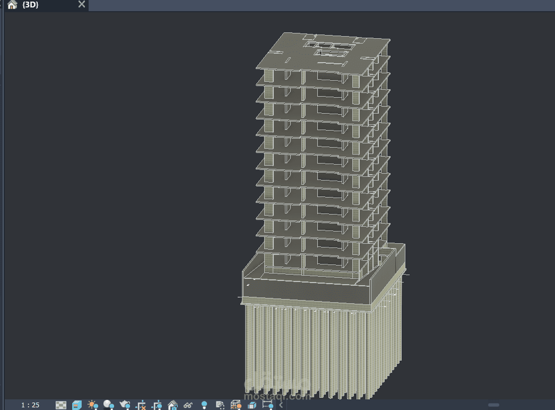The height and width of the screenshot is (410, 555).
Task: Reveal Hidden Elements with light bulb icon
Action: click(204, 405)
